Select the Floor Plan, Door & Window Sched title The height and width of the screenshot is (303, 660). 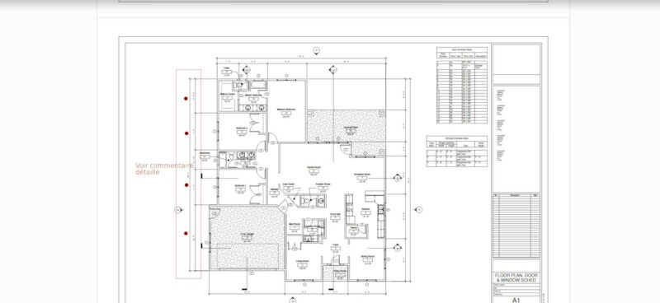[516, 277]
